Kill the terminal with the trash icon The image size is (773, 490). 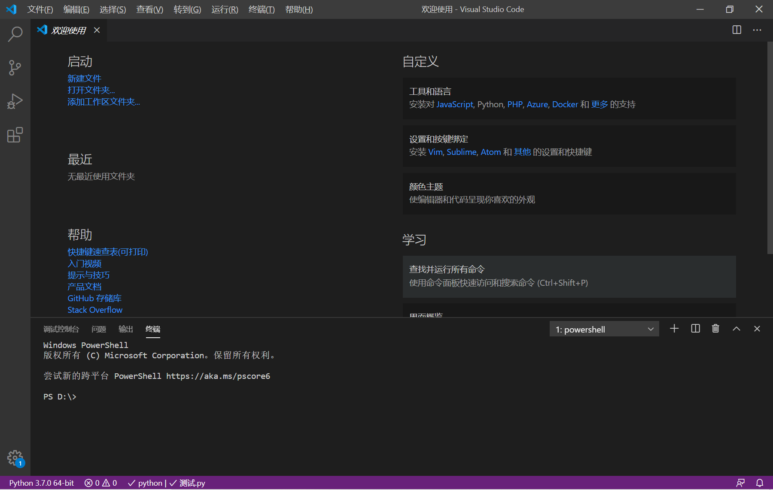point(715,329)
